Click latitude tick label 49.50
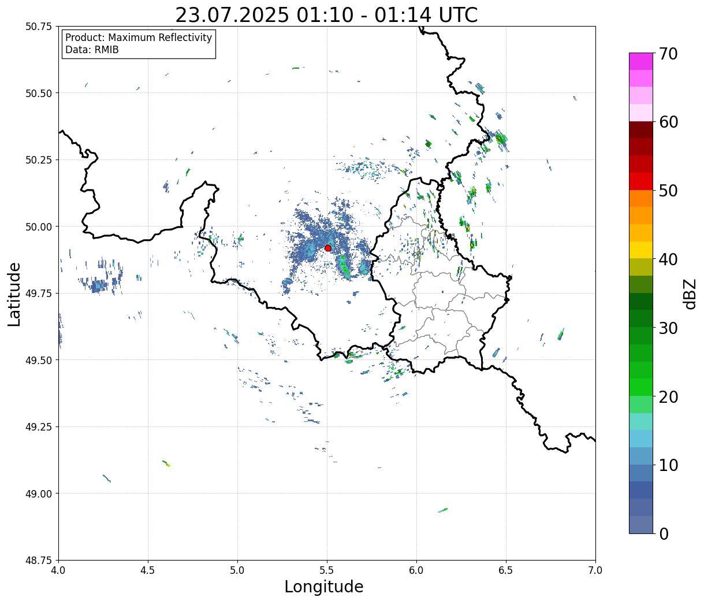This screenshot has width=704, height=601. tap(39, 360)
